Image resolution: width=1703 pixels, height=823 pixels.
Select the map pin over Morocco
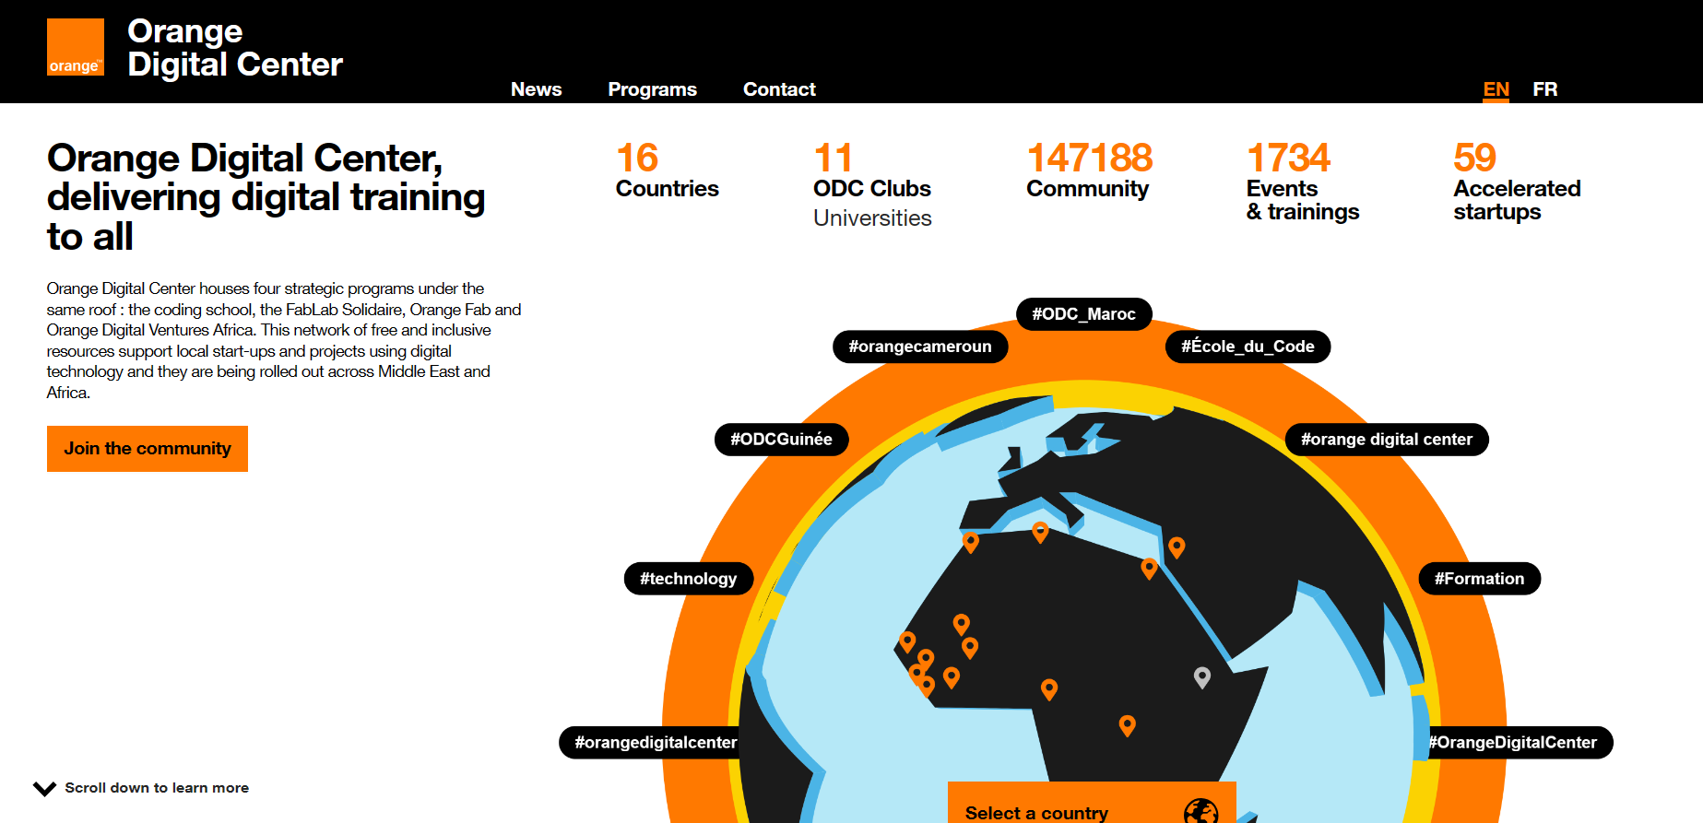970,542
